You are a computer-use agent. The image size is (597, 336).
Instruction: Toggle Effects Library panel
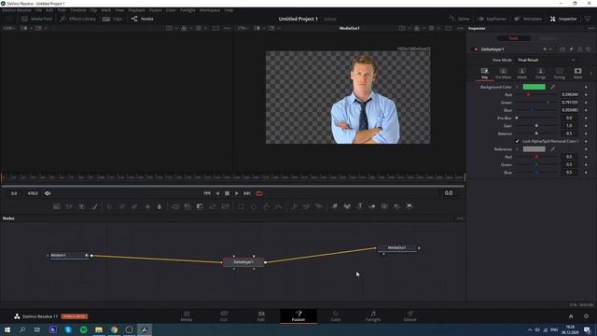point(78,19)
